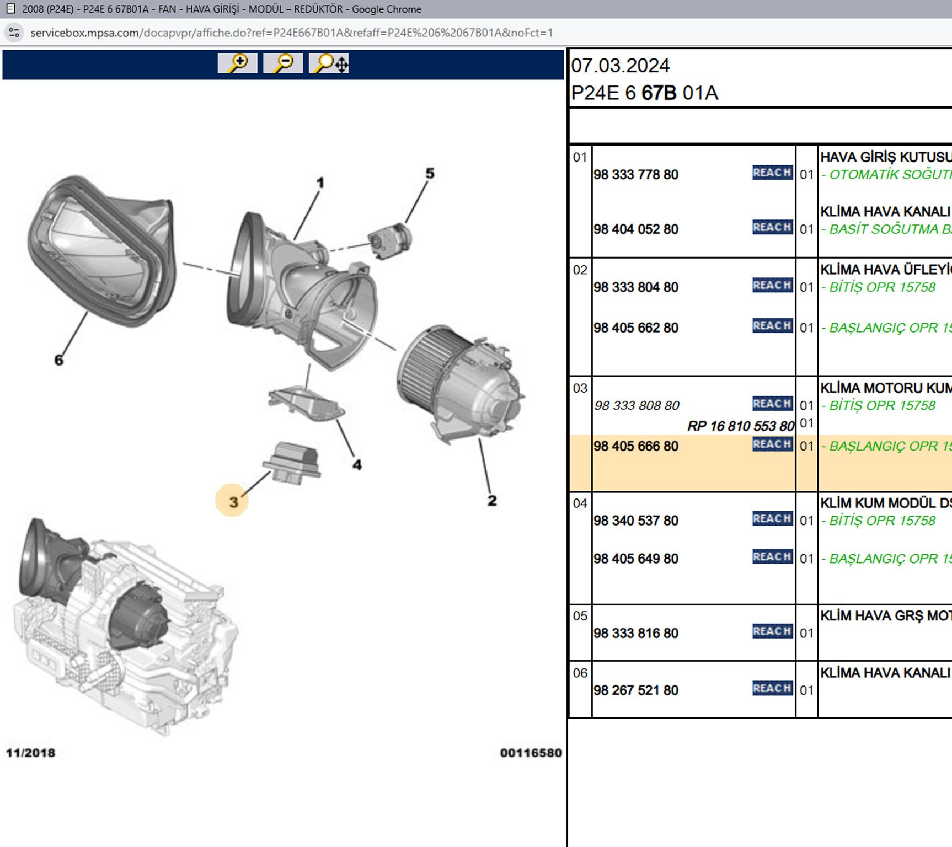Open the site information icon in address bar
Viewport: 952px width, 847px height.
14,33
